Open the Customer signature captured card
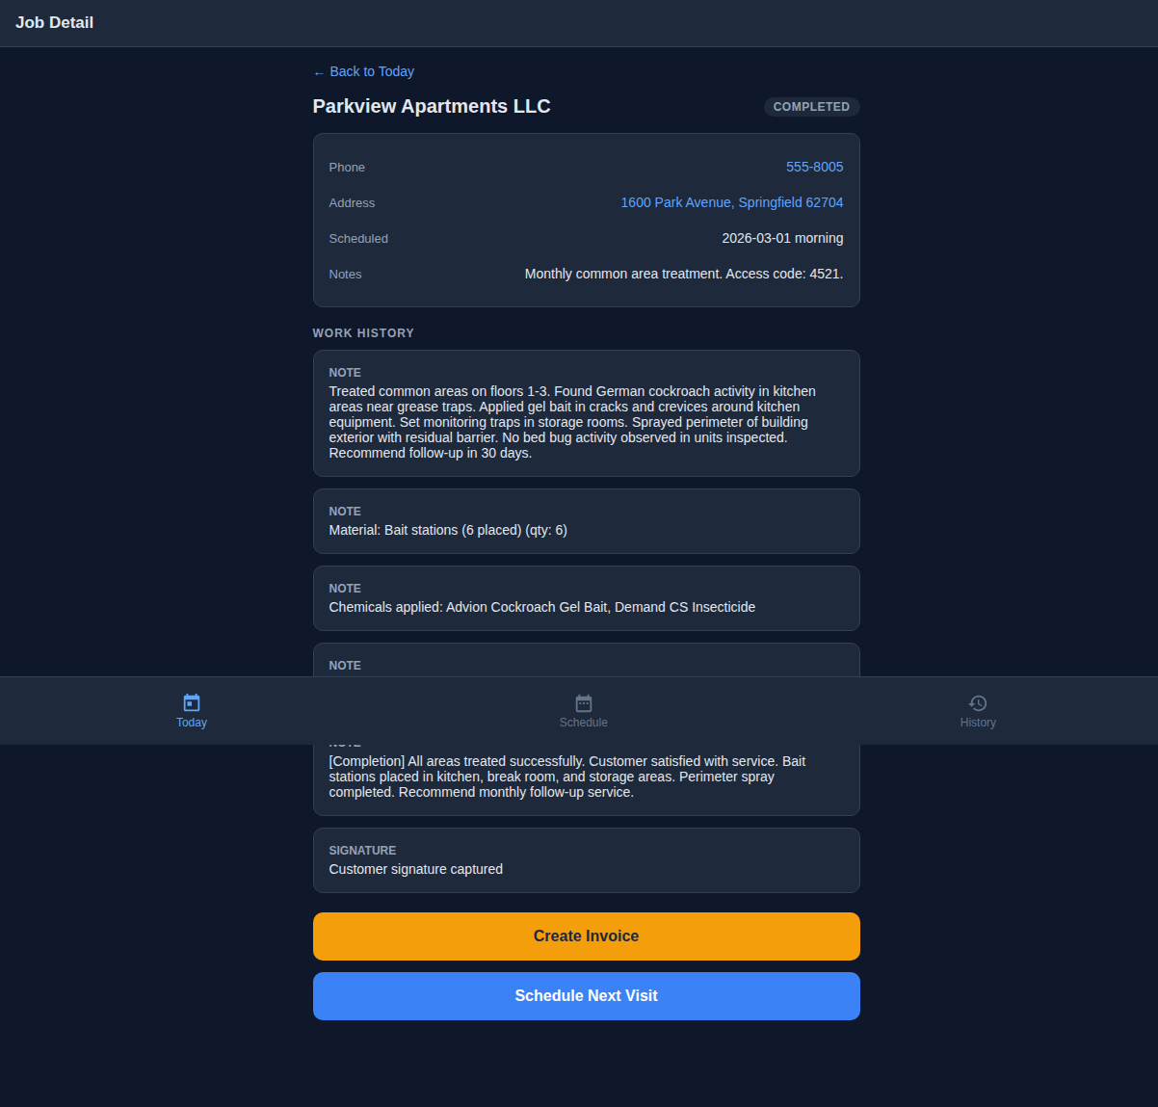Screen dimensions: 1158x1107 (x=586, y=859)
